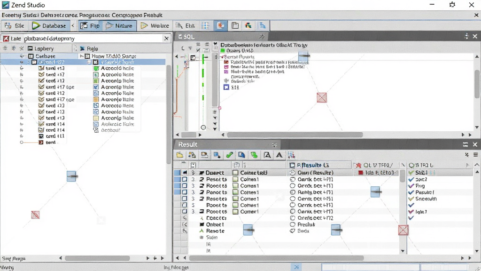
Task: Clear the search field with its X button
Action: tap(166, 39)
